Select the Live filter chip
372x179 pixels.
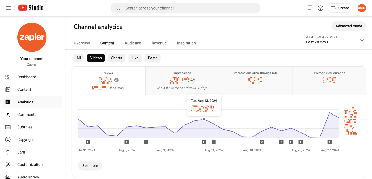(x=135, y=58)
